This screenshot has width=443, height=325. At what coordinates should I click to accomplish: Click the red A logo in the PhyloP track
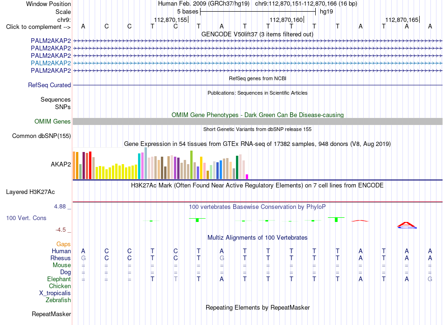point(407,225)
